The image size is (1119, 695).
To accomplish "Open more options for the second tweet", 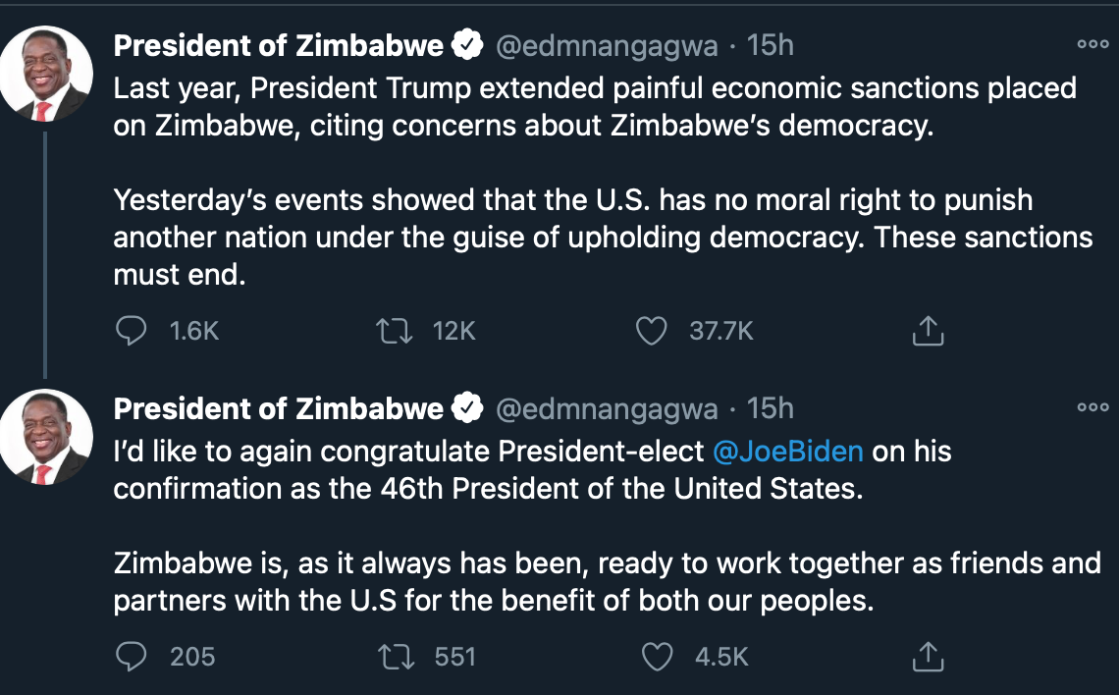I will (1092, 407).
